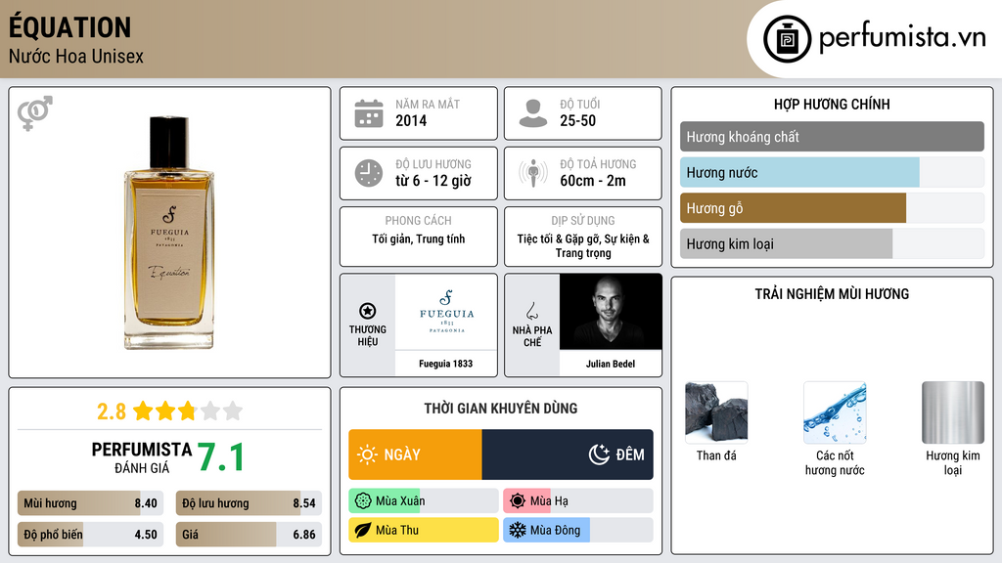The image size is (1002, 563).
Task: Click the green 7.1 Perfumista score
Action: click(220, 457)
